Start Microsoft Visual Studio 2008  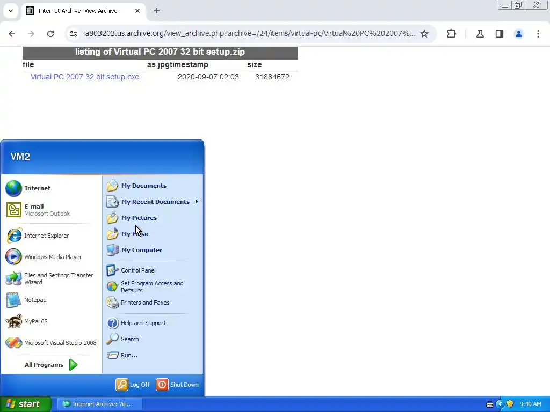(51, 343)
